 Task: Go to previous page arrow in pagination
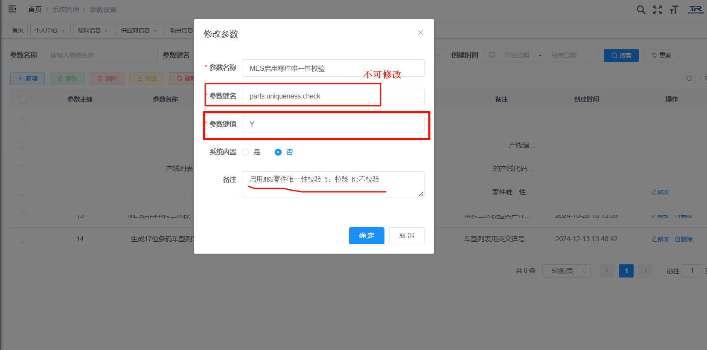607,271
